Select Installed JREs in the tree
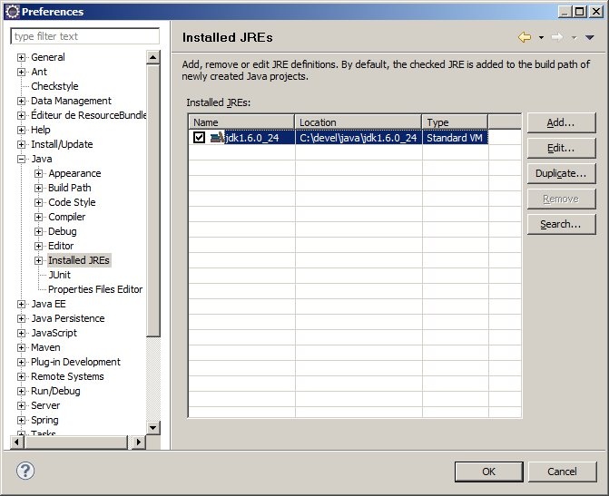Viewport: 609px width, 496px height. point(78,260)
